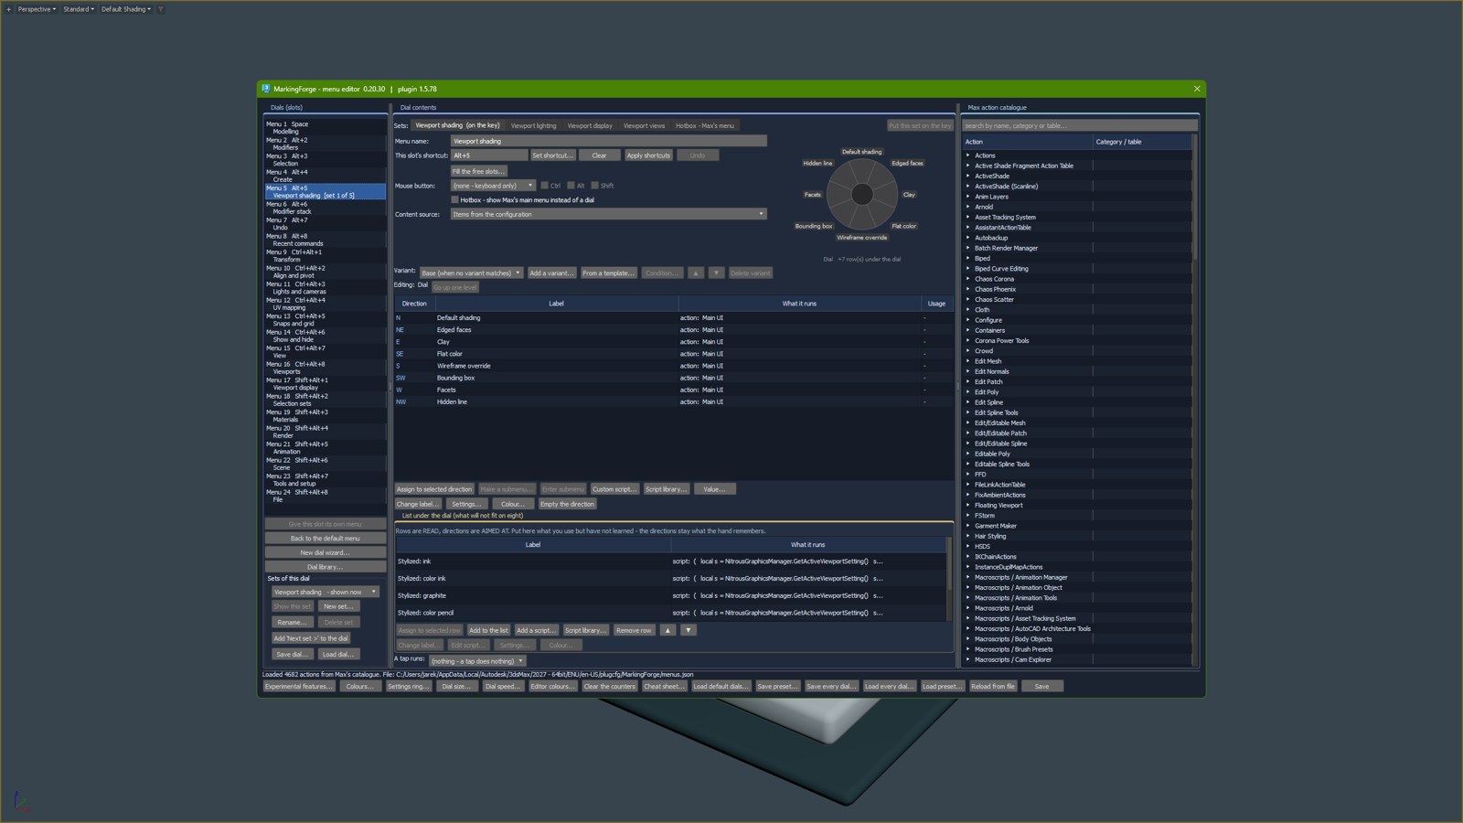
Task: Click the viewport plus [+] menu icon
Action: pos(9,9)
